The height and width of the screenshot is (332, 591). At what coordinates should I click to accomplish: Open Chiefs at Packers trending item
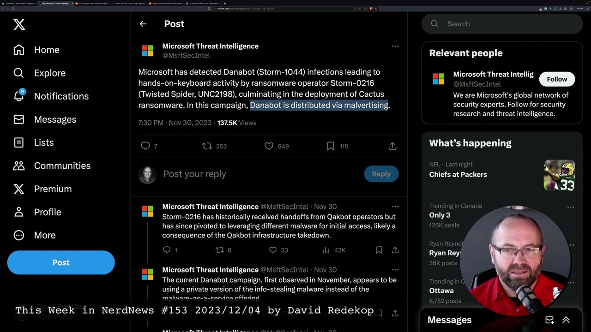458,174
